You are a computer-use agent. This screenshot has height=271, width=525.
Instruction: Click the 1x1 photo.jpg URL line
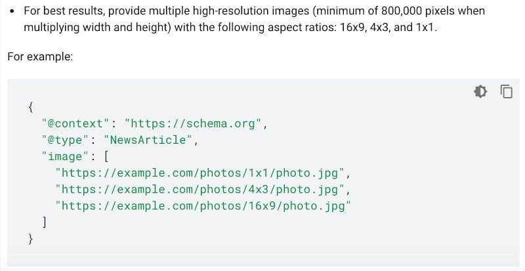tap(199, 173)
